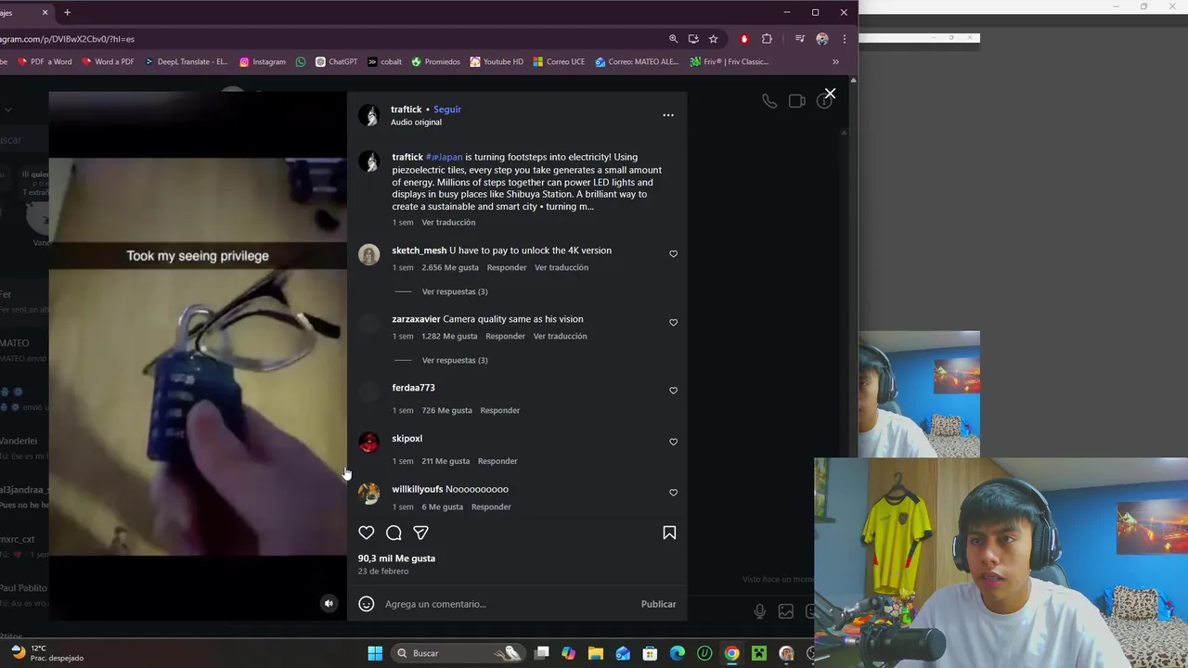Open traftick's profile picture in the header
Screen dimensions: 1188x668
point(369,115)
